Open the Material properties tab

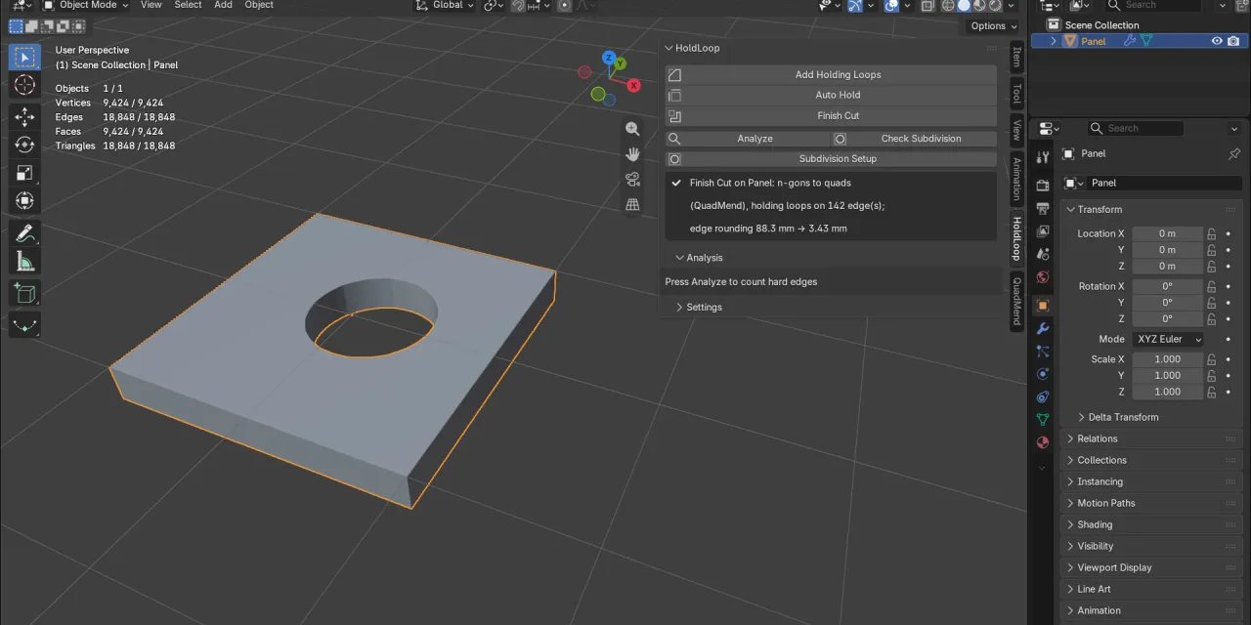1042,442
